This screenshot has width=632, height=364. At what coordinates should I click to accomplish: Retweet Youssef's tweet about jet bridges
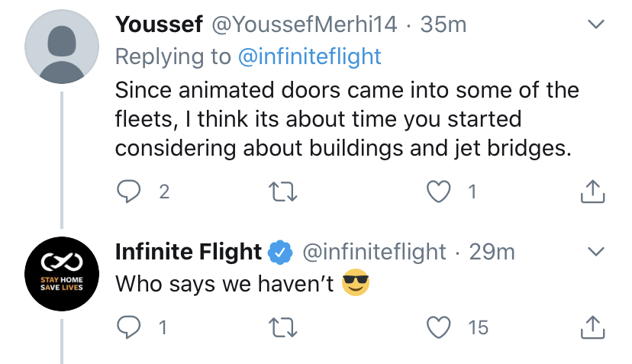click(282, 192)
